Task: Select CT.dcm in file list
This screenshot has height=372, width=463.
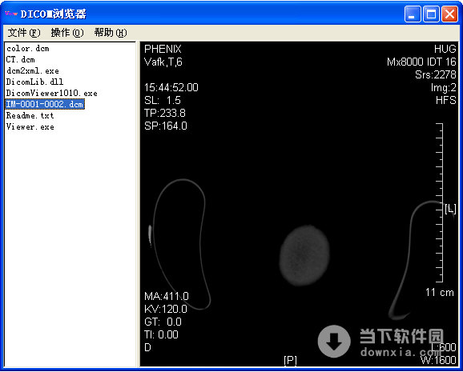Action: pyautogui.click(x=20, y=59)
